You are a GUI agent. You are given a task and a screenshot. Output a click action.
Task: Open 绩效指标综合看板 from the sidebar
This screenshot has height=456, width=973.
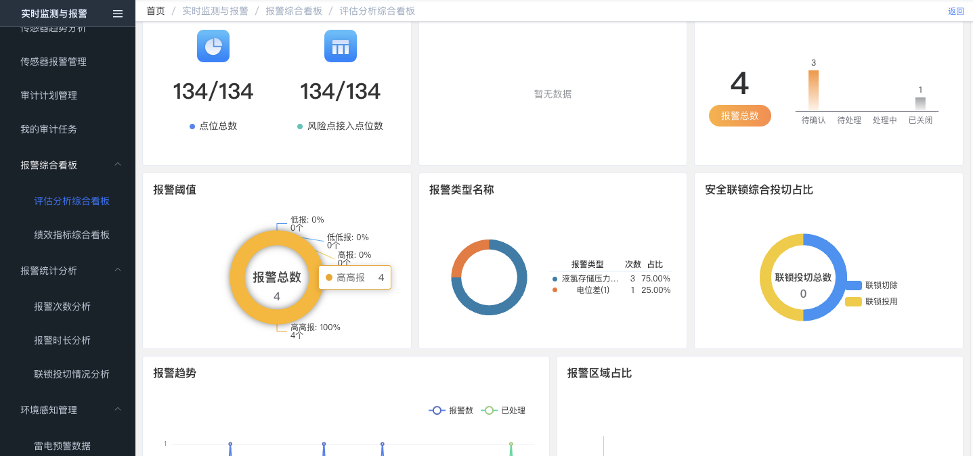pos(72,235)
